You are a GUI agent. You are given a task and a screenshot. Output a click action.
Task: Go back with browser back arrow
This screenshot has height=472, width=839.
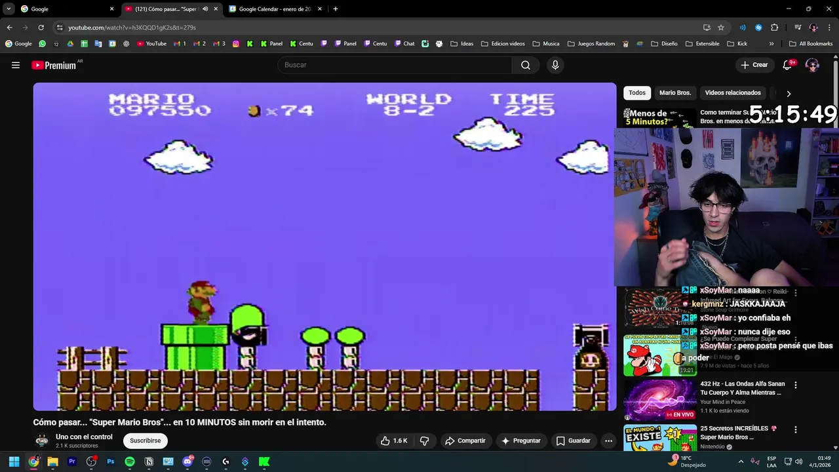(9, 28)
